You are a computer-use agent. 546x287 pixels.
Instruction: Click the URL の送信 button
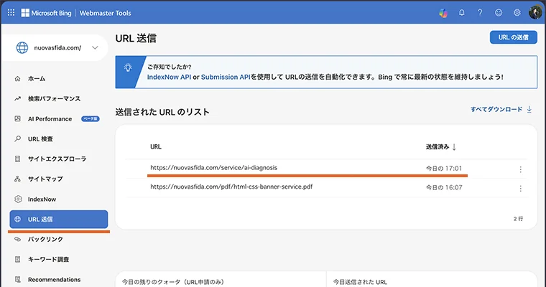(513, 37)
